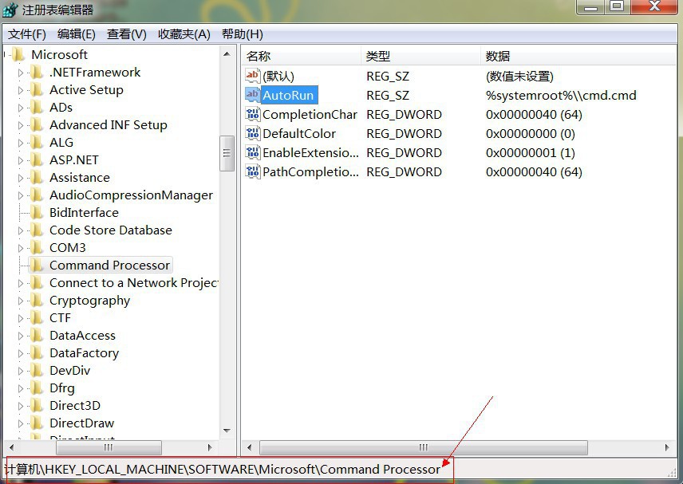This screenshot has width=683, height=484.
Task: Click the tree pane vertical scrollbar thumb
Action: 227,153
